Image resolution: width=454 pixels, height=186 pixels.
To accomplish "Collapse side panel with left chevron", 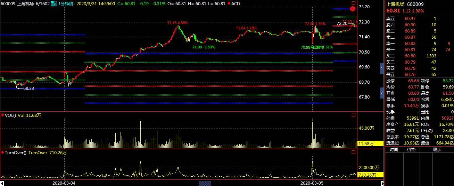I will click(x=382, y=93).
